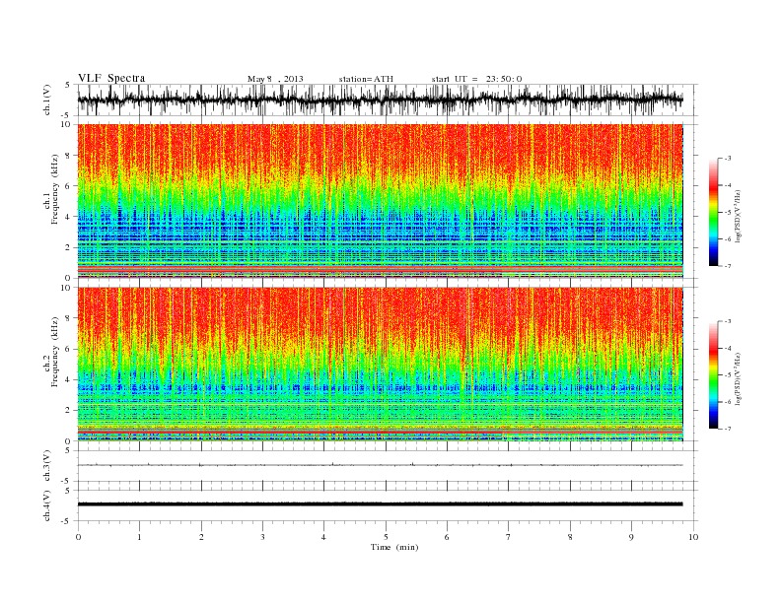This screenshot has width=781, height=603.
Task: Click the -4 tick on ch.2 color bar
Action: pos(727,348)
